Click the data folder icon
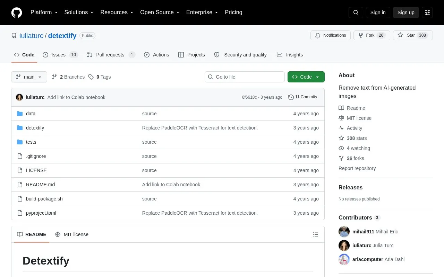This screenshot has height=277, width=444. (20, 114)
